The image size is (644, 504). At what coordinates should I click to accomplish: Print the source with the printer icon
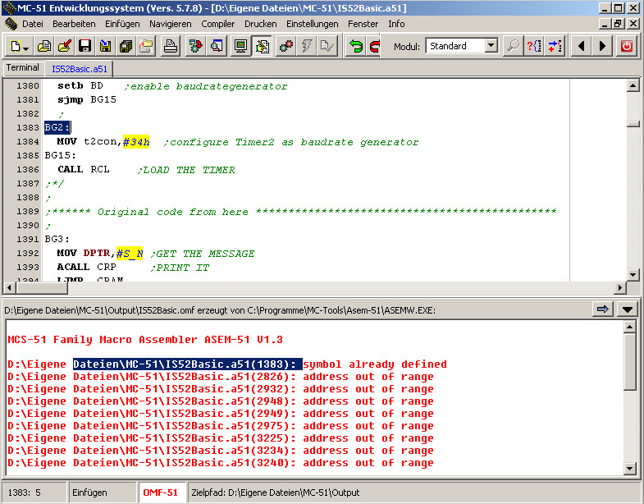tap(171, 46)
